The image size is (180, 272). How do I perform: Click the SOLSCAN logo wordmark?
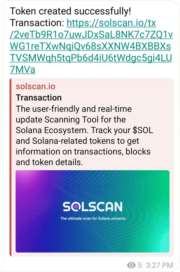coord(92,207)
